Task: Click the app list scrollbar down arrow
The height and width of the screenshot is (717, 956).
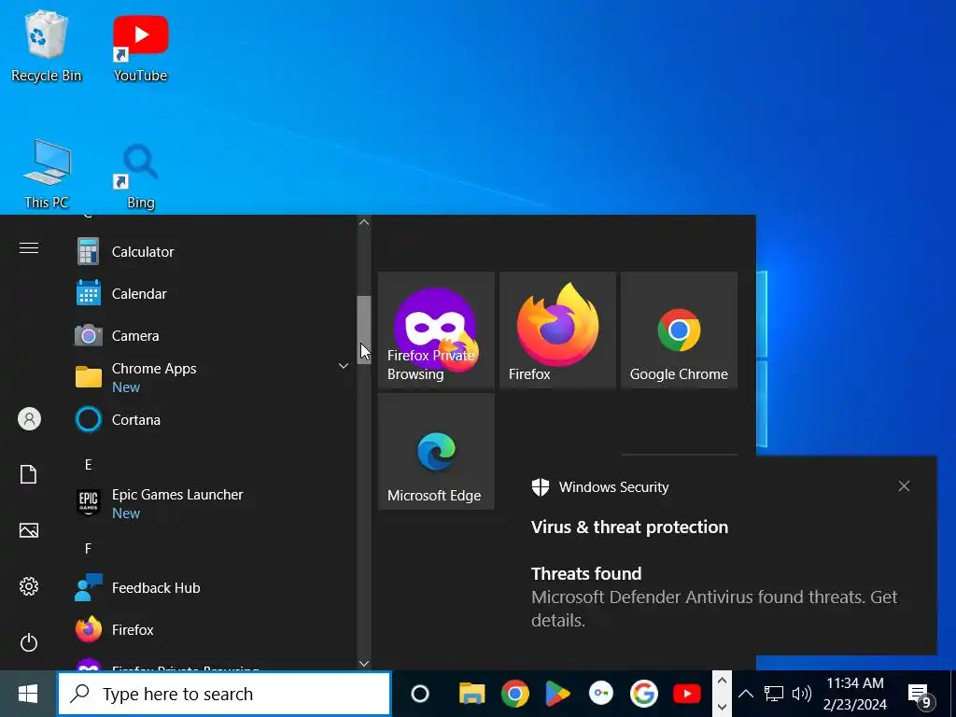Action: pyautogui.click(x=364, y=664)
